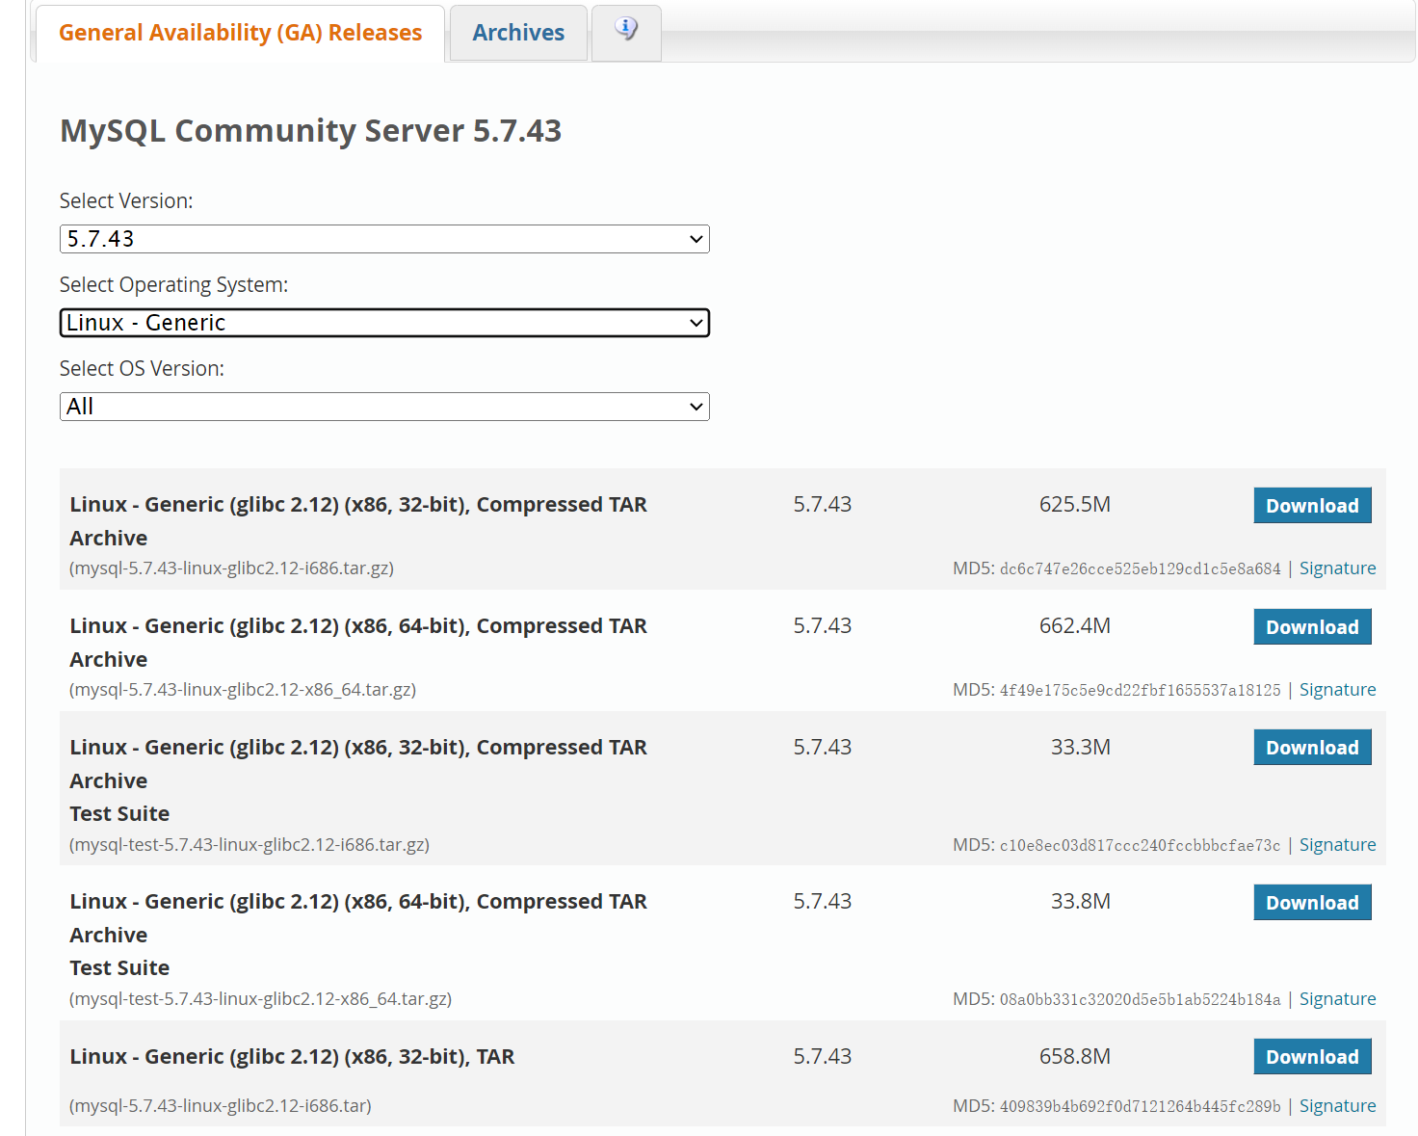Switch to the Archives tab

click(518, 33)
